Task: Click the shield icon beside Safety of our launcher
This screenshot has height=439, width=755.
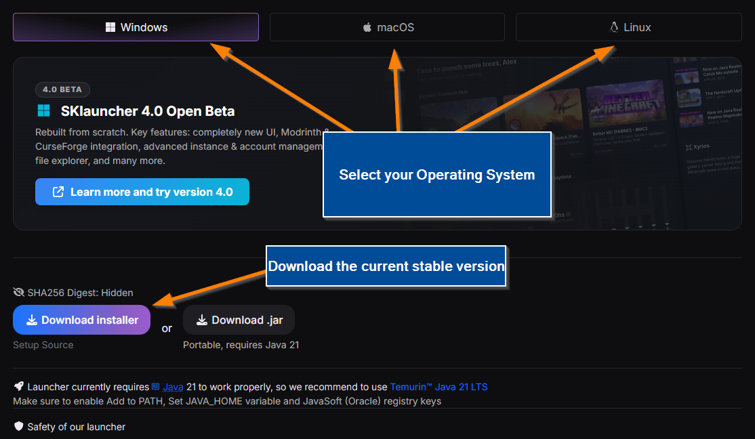Action: click(19, 426)
